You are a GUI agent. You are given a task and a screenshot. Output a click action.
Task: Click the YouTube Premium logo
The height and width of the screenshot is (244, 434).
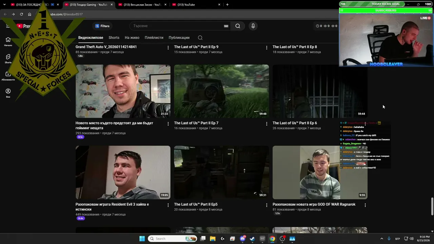coord(24,26)
